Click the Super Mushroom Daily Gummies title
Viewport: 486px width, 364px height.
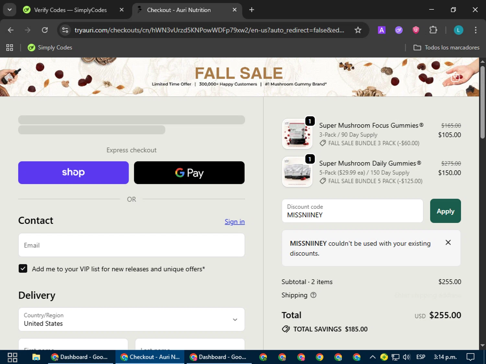[x=370, y=163]
